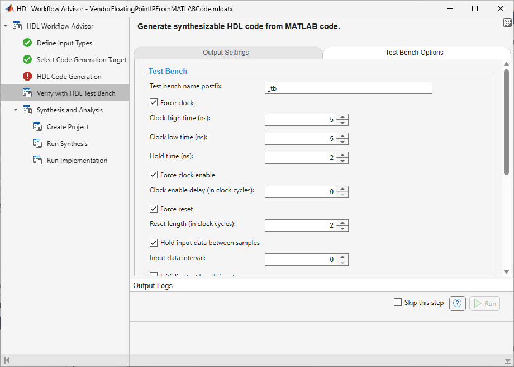Open the Run Synthesis step
514x367 pixels.
pyautogui.click(x=67, y=143)
